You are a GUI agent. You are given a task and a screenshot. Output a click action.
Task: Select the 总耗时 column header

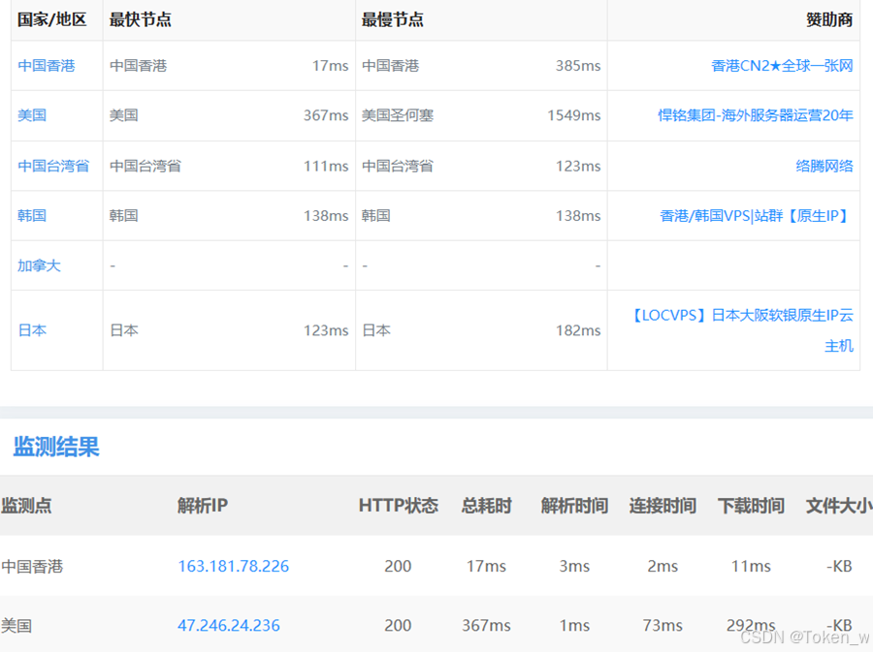tap(486, 506)
